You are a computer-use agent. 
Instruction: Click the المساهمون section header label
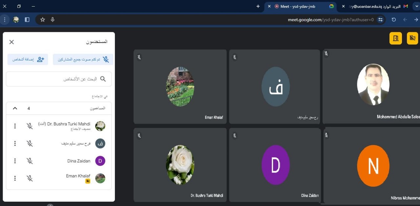click(97, 108)
